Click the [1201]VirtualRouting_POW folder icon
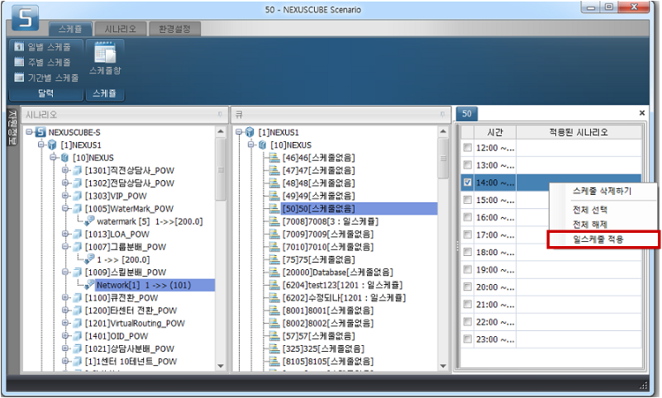The height and width of the screenshot is (398, 662). pos(77,324)
